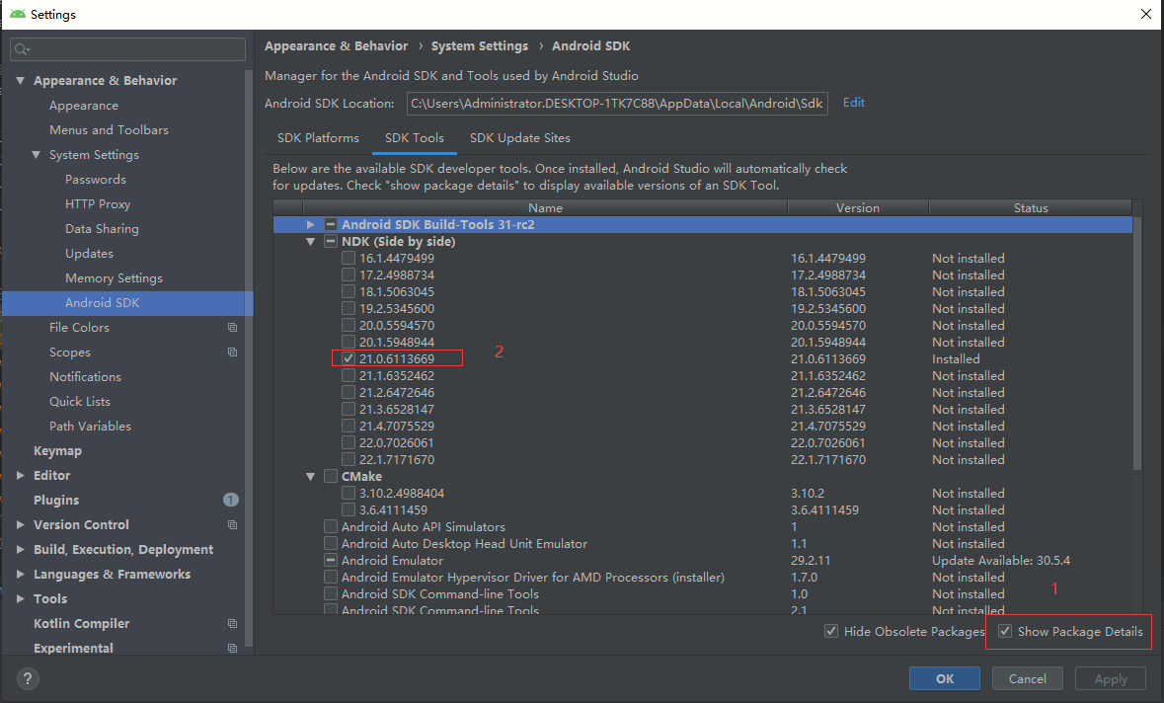The width and height of the screenshot is (1164, 703).
Task: Collapse Appearance & Behavior tree section
Action: tap(20, 80)
